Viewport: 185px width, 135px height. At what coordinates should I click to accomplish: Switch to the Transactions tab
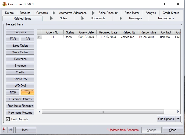point(166,18)
